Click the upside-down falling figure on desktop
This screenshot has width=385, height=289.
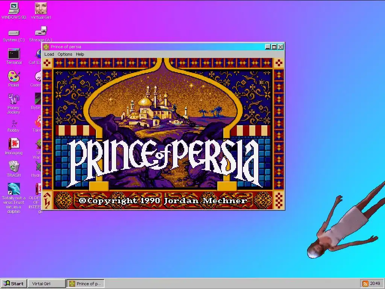[x=346, y=220]
